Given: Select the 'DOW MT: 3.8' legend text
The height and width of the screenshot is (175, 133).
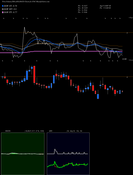Looking at the screenshot, I should 10,9.
